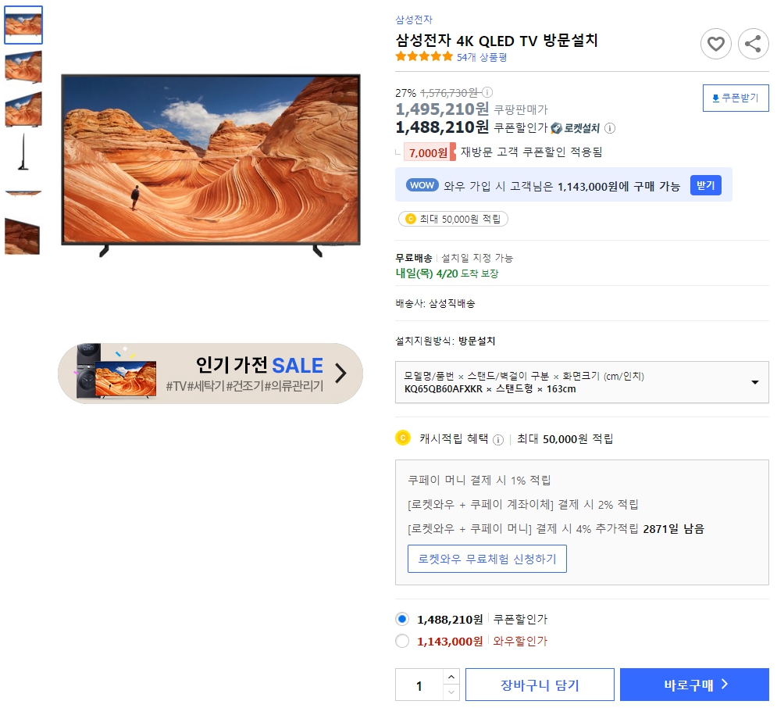
Task: Select the 1,488,210원 쿠폰할인가 radio button
Action: click(401, 618)
